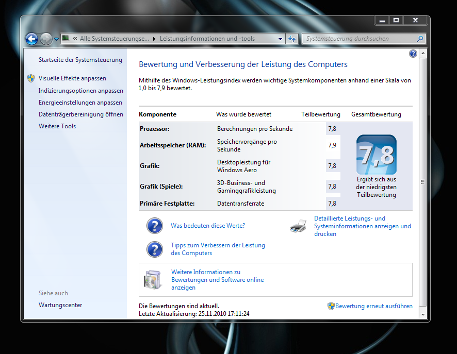Open Was bedeuten diese Werte? link
Image resolution: width=457 pixels, height=354 pixels.
[208, 226]
